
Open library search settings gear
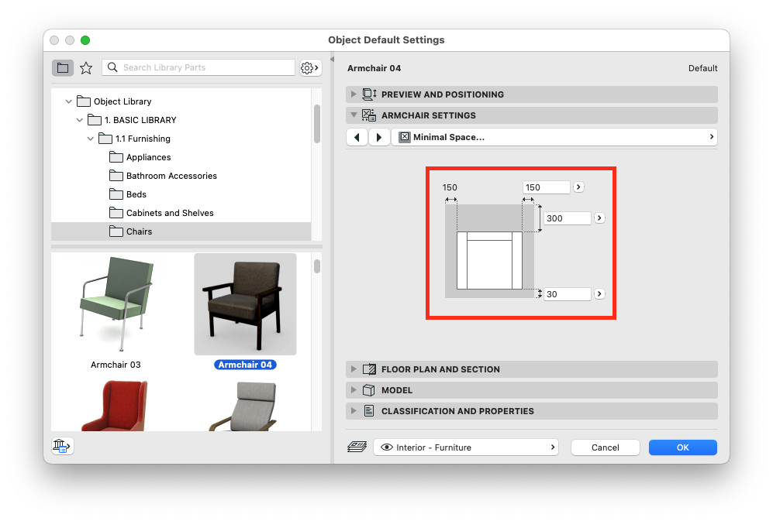310,67
